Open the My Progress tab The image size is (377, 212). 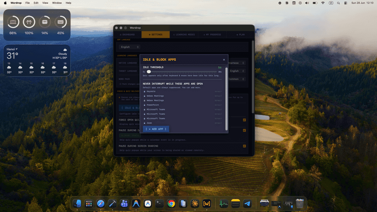click(213, 34)
